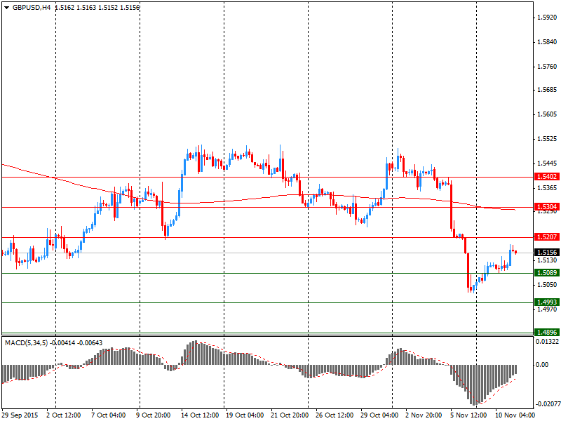The image size is (561, 421).
Task: Click the 19 Oct 04:00 time label
Action: [245, 415]
